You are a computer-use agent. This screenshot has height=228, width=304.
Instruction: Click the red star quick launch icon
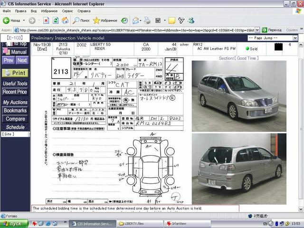tap(35, 224)
